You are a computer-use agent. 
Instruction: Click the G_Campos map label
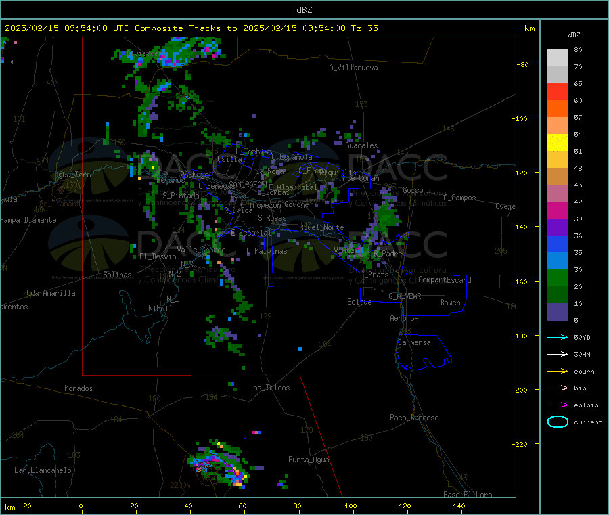[x=459, y=198]
